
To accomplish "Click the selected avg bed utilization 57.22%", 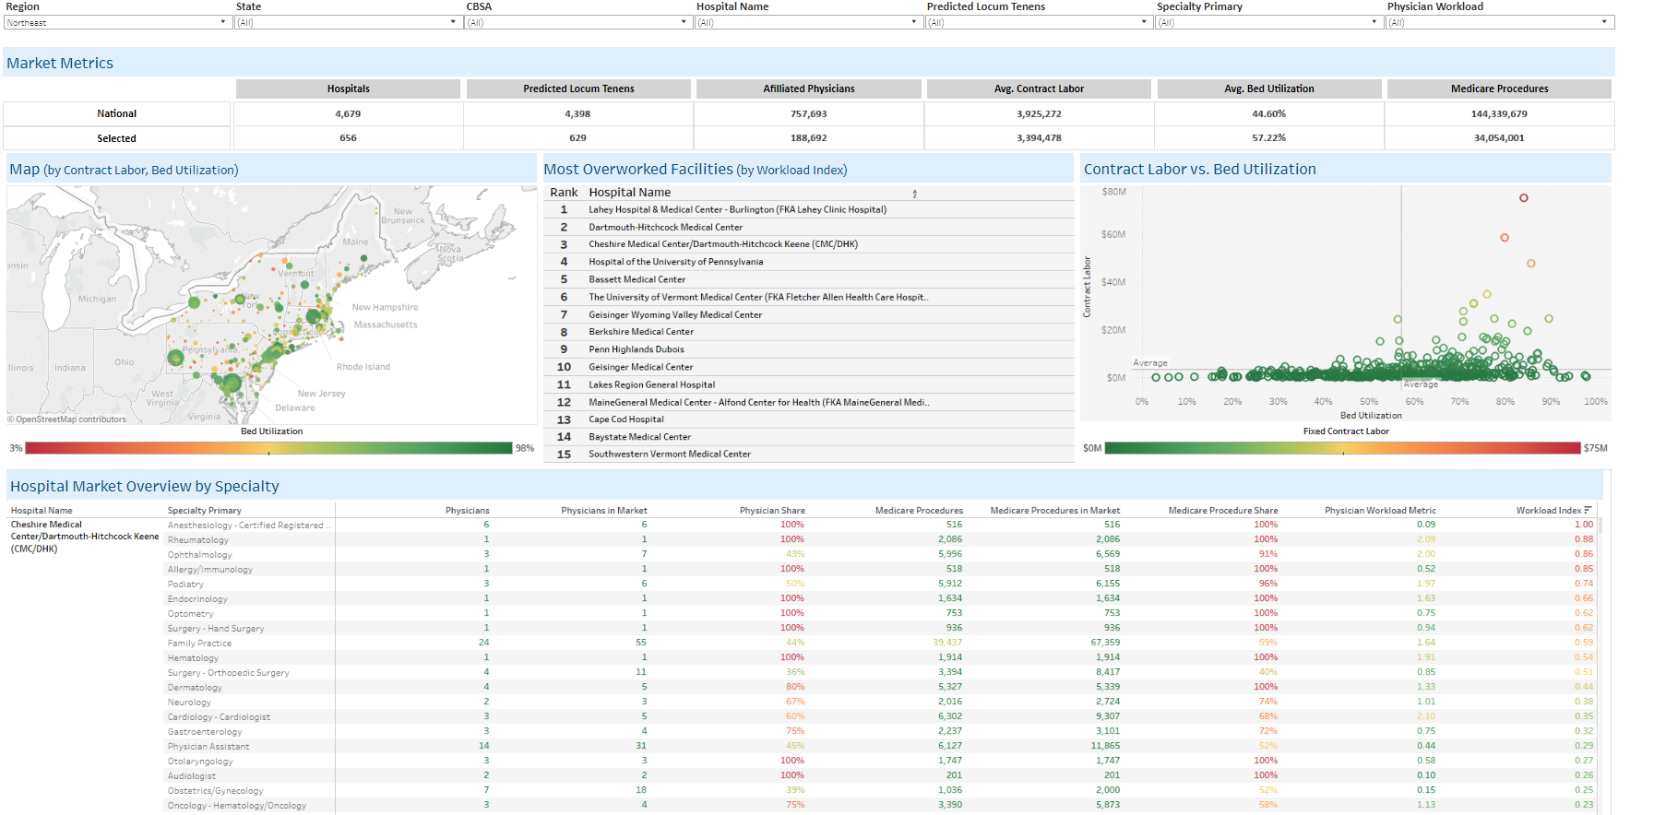I will coord(1269,138).
